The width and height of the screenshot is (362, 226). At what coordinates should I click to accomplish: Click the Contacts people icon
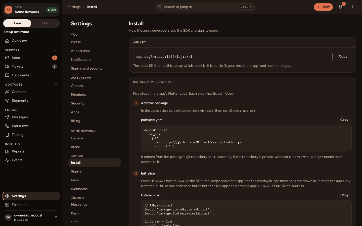point(7,92)
